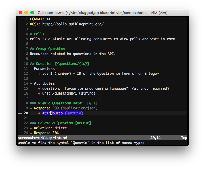Click heading '## Group Question'
This screenshot has width=205, height=169.
(x=47, y=49)
